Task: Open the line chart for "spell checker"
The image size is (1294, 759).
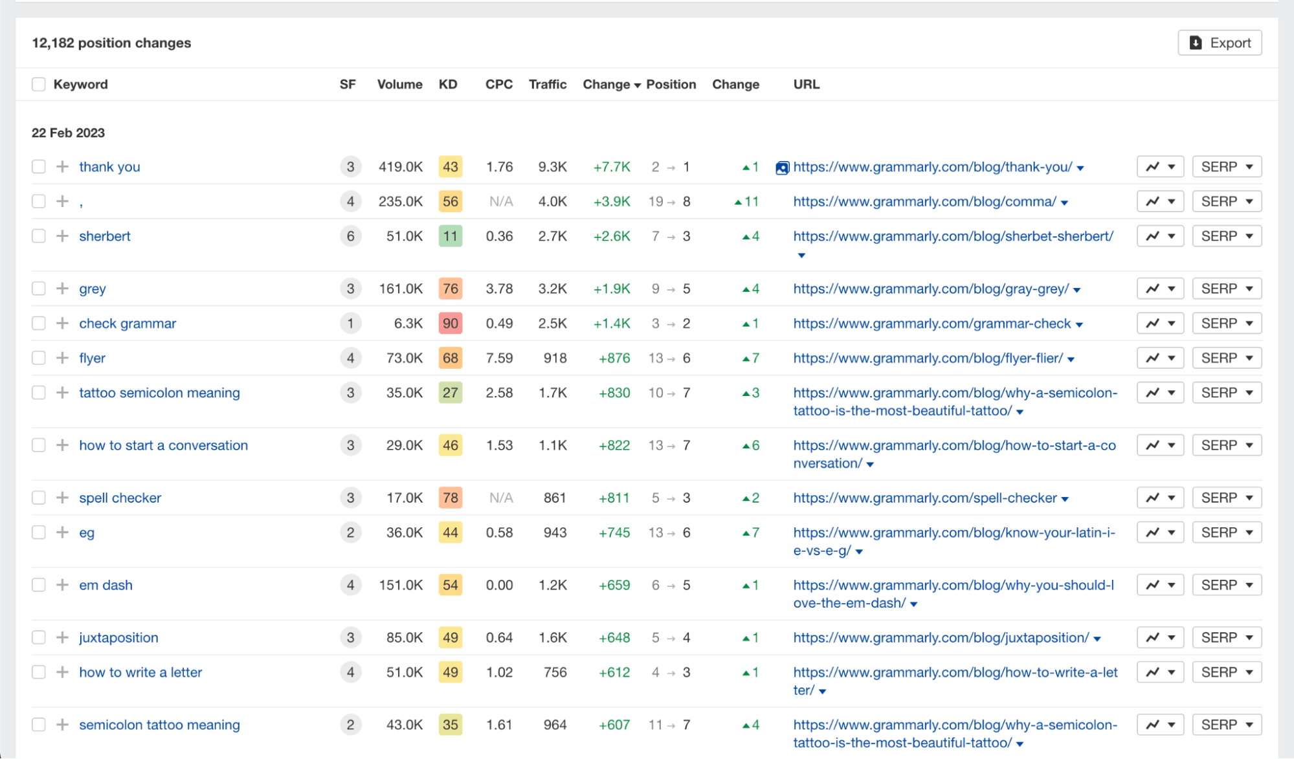Action: (x=1154, y=497)
